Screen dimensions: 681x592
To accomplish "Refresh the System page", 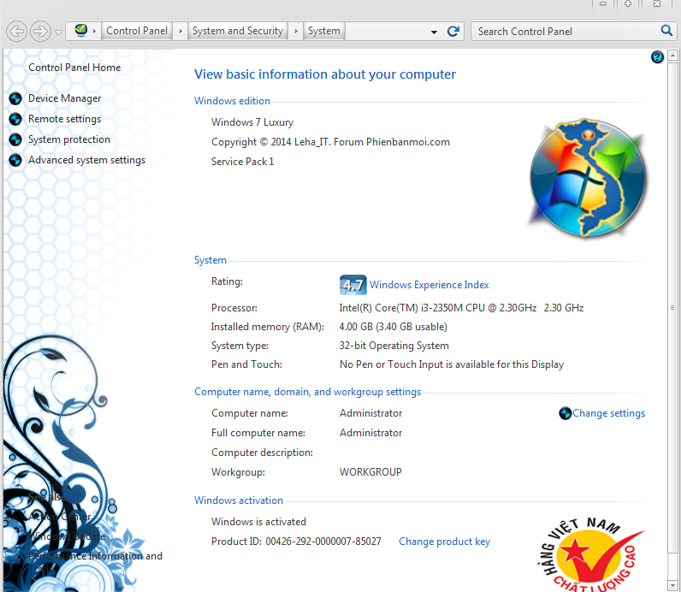I will click(x=453, y=32).
